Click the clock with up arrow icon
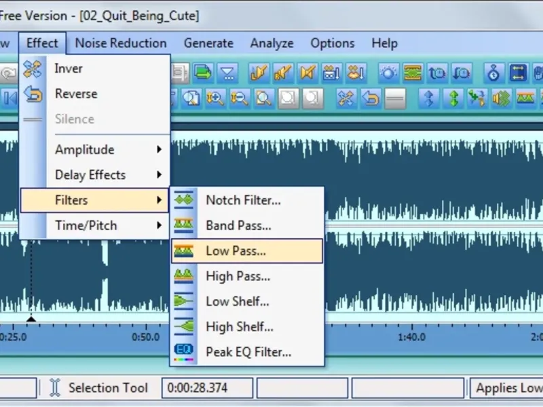Screen dimensions: 543x407 click(436, 73)
